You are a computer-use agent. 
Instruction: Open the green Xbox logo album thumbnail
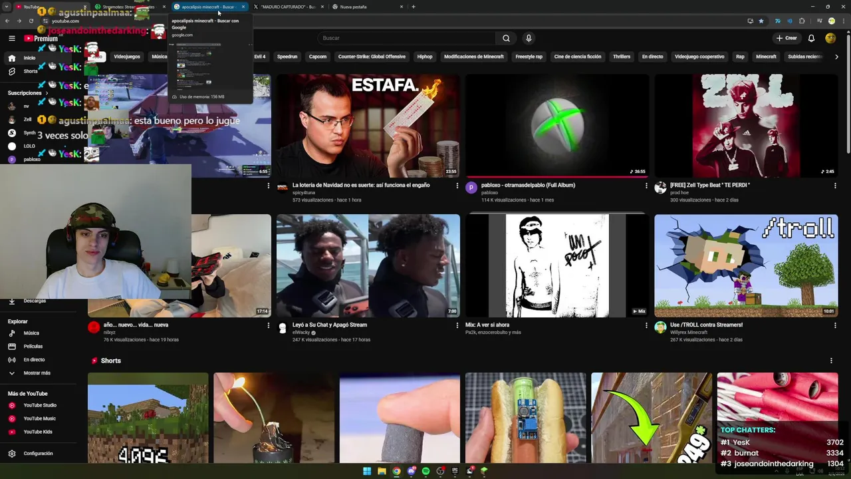557,126
